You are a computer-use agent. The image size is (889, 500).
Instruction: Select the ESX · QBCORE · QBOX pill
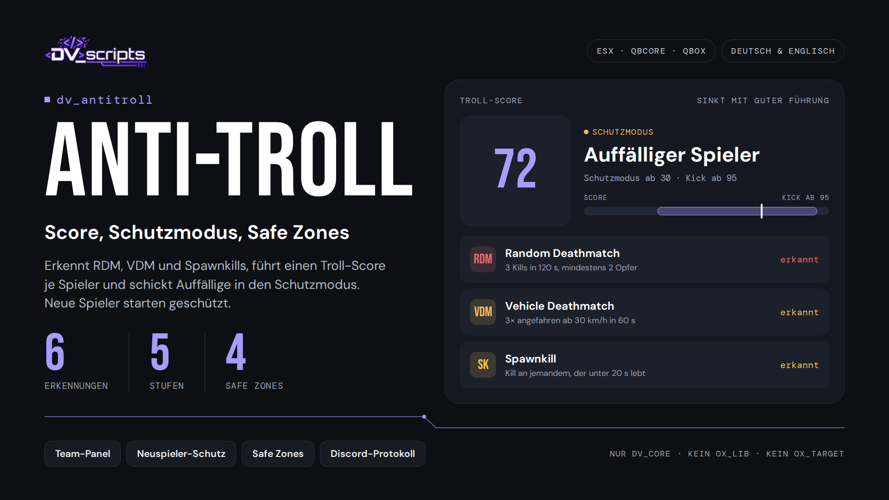pyautogui.click(x=651, y=51)
